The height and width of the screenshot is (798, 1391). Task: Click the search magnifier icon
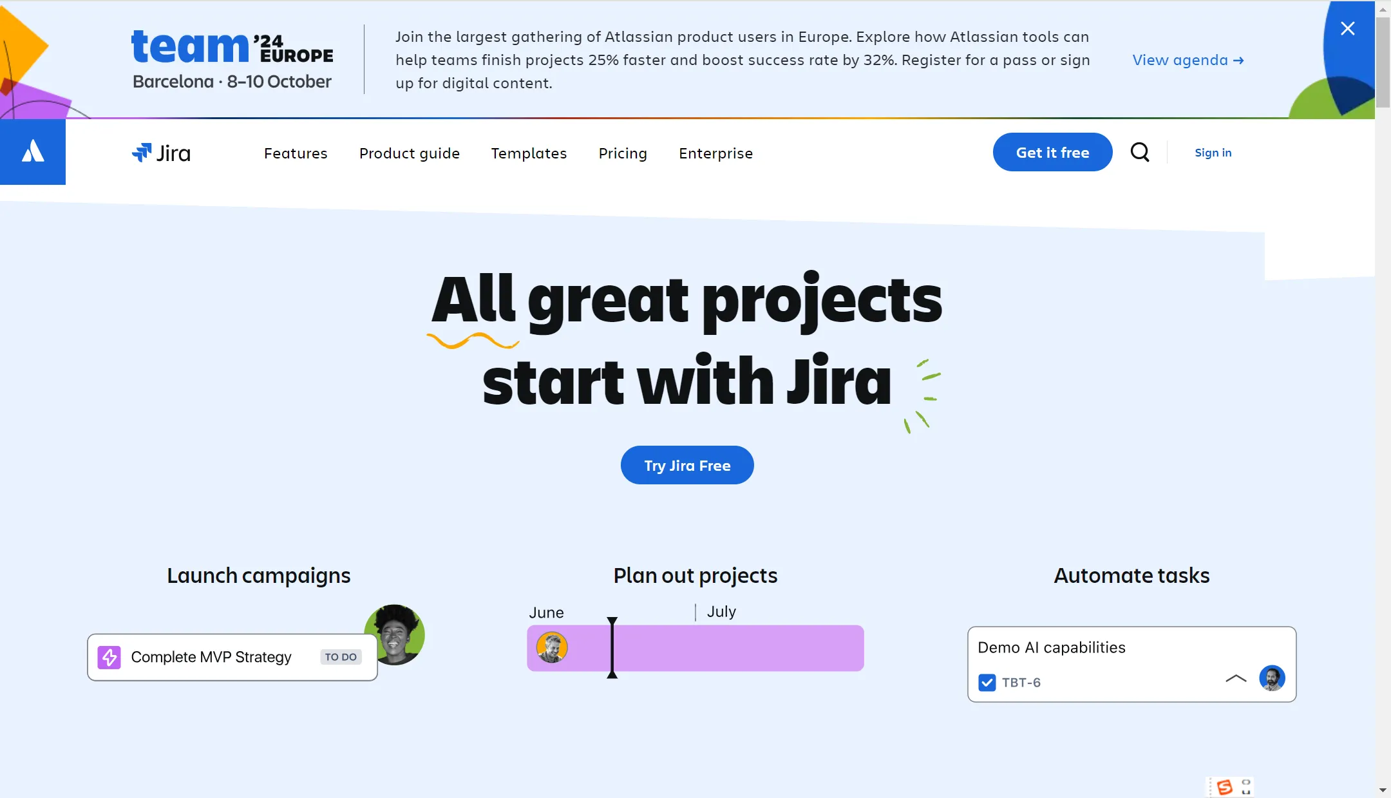1140,152
